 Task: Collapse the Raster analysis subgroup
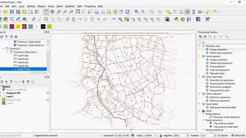[x=203, y=114]
